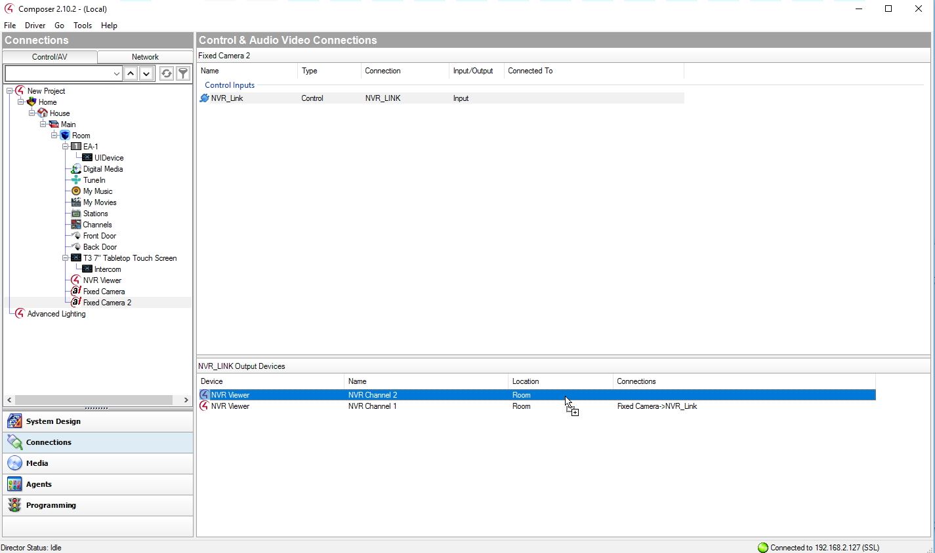Screen dimensions: 935x553
Task: Click the NVR_LINK connection cell
Action: click(383, 98)
